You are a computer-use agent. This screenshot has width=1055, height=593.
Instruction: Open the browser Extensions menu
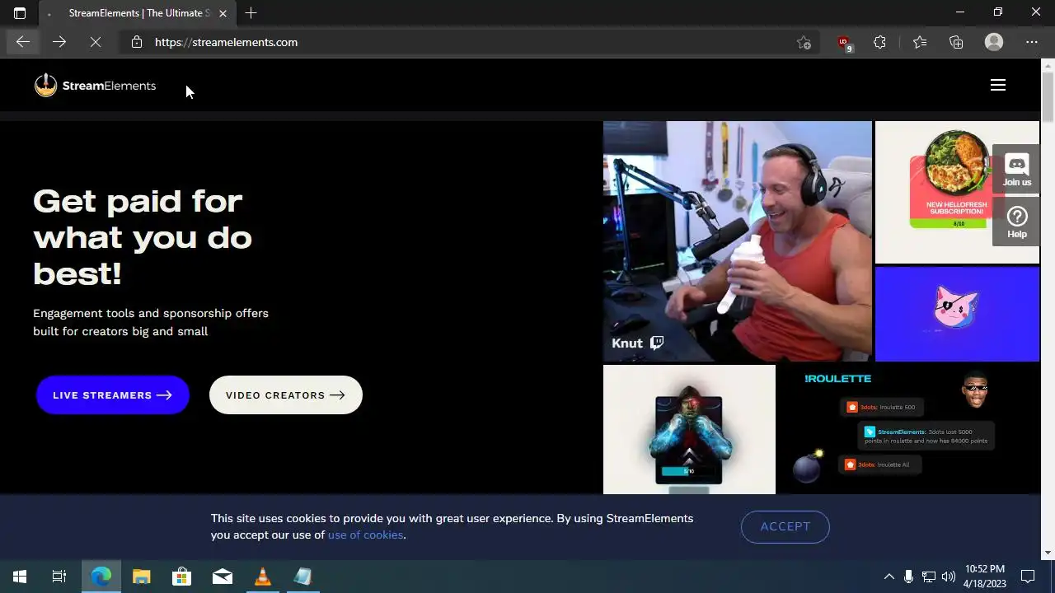point(879,42)
